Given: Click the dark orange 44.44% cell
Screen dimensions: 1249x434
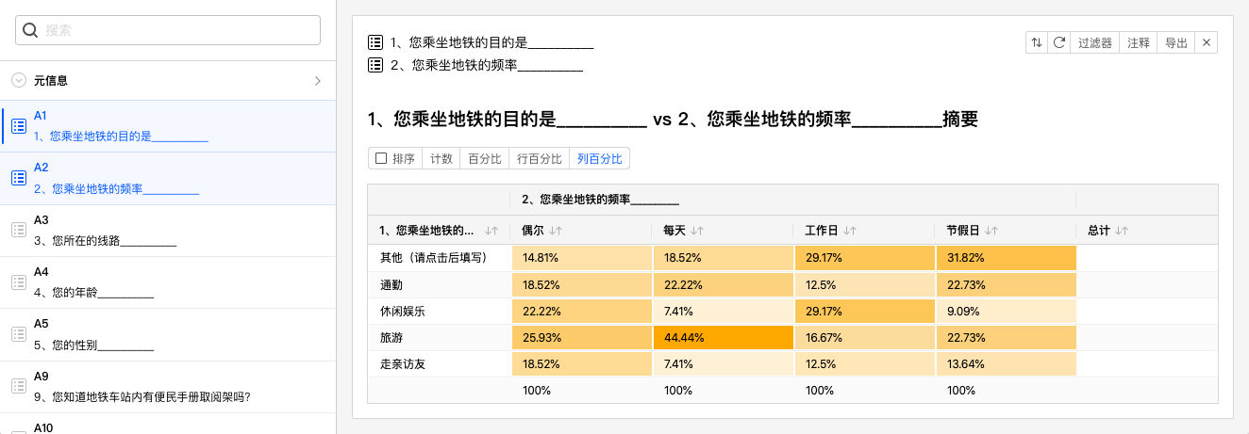Looking at the screenshot, I should coord(723,337).
